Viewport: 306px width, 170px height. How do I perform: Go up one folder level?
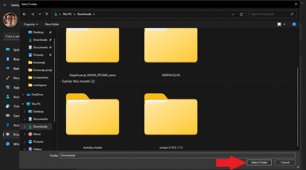point(47,14)
